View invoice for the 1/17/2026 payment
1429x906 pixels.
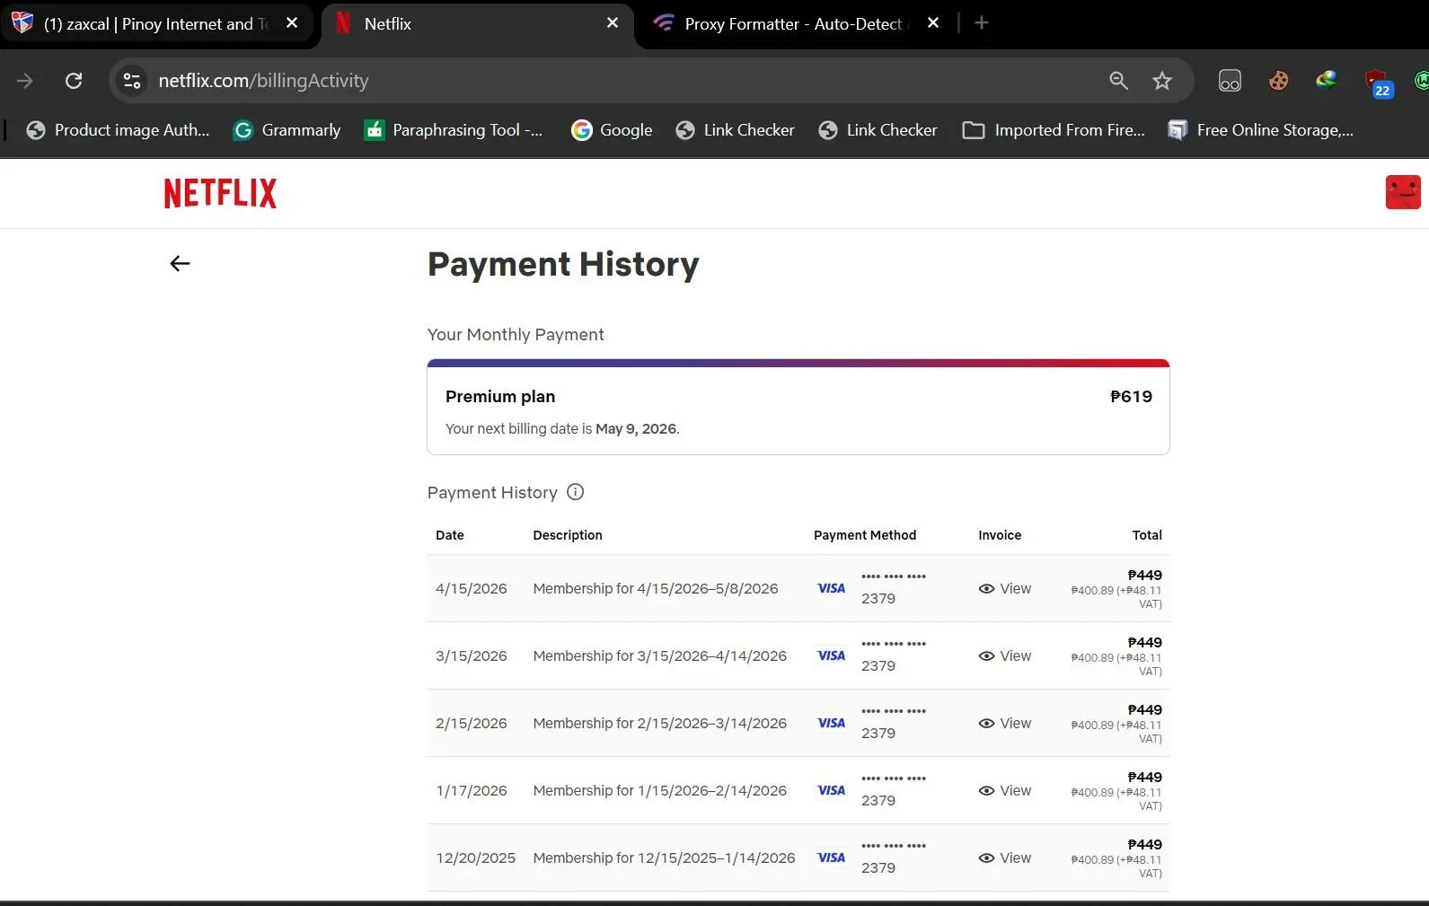[1005, 791]
